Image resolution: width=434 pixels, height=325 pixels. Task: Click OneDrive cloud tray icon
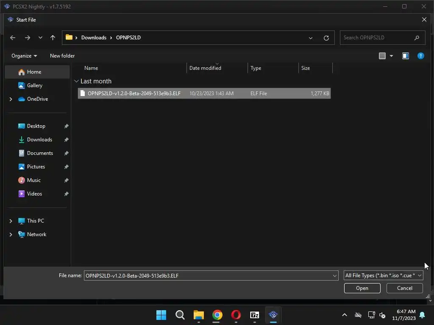click(358, 315)
